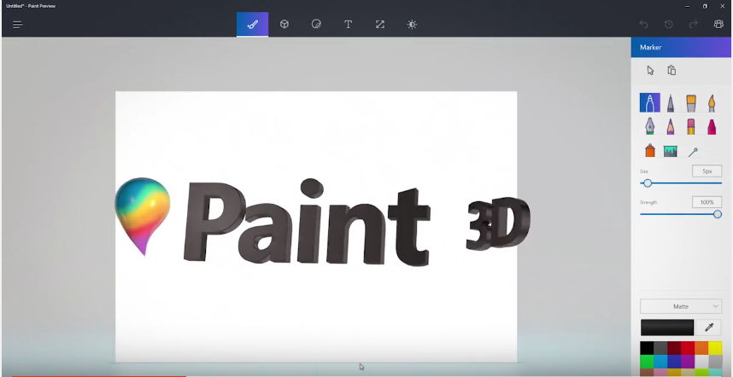
Task: Pick the yellow color swatch
Action: tap(715, 348)
